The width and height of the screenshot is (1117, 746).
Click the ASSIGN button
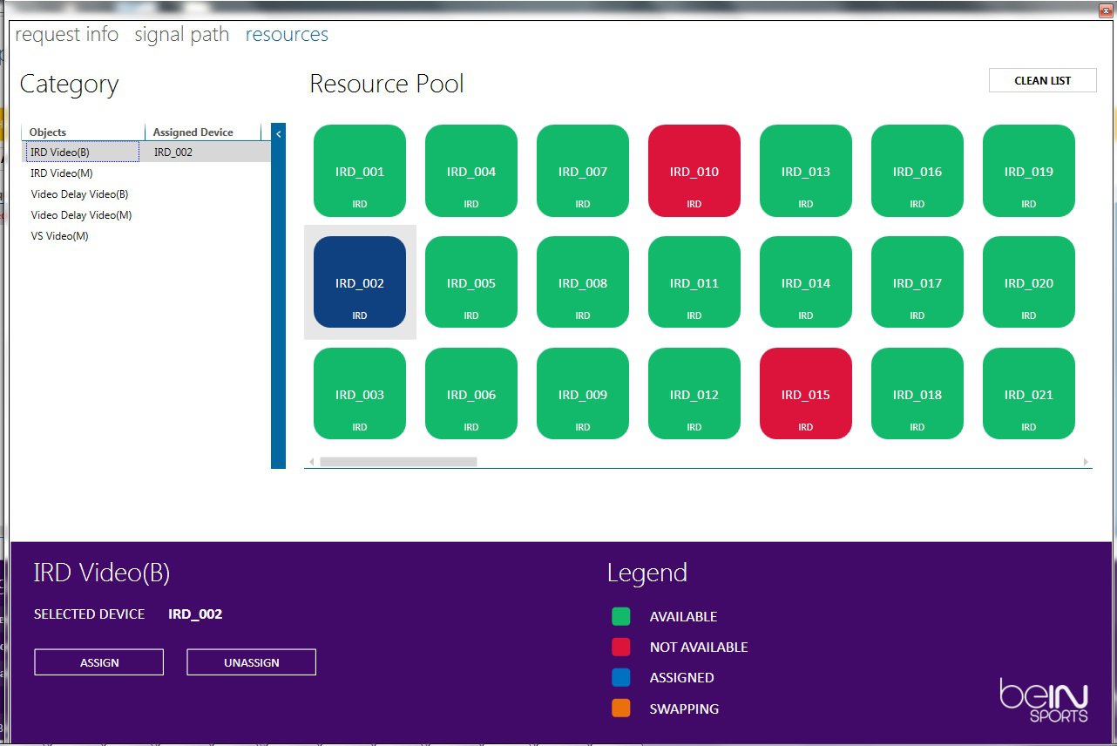click(x=99, y=662)
